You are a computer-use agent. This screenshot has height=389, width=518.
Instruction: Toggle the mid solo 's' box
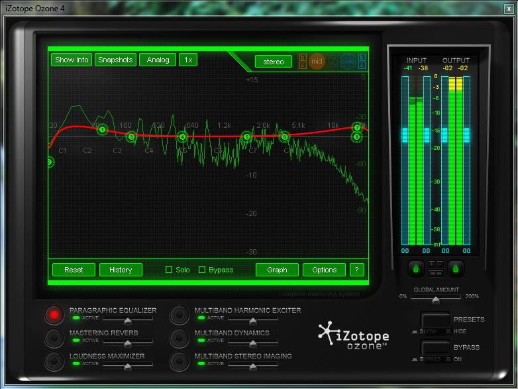point(303,66)
